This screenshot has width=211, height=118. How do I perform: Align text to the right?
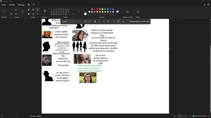(x=123, y=21)
